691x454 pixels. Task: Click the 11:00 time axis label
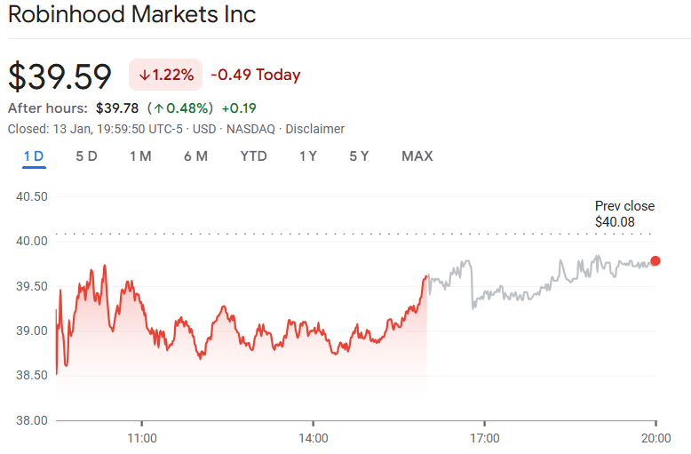tap(142, 438)
